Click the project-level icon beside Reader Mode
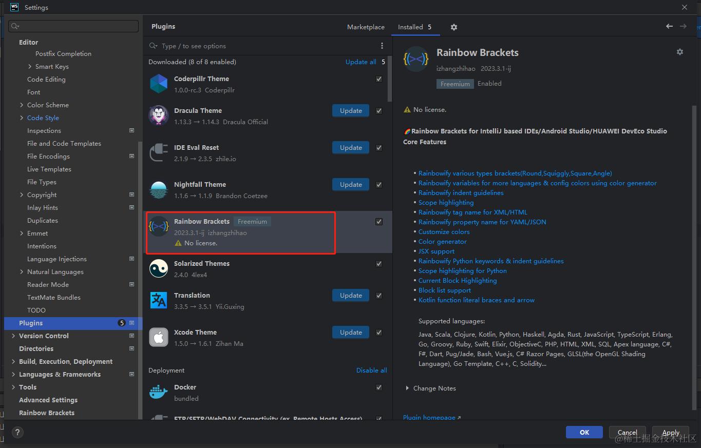This screenshot has width=701, height=448. [132, 284]
